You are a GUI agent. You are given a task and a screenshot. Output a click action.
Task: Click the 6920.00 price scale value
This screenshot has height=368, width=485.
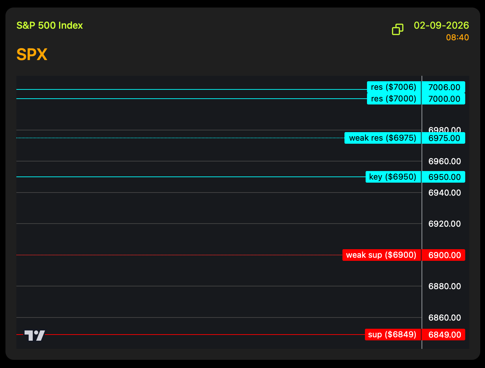tap(444, 224)
